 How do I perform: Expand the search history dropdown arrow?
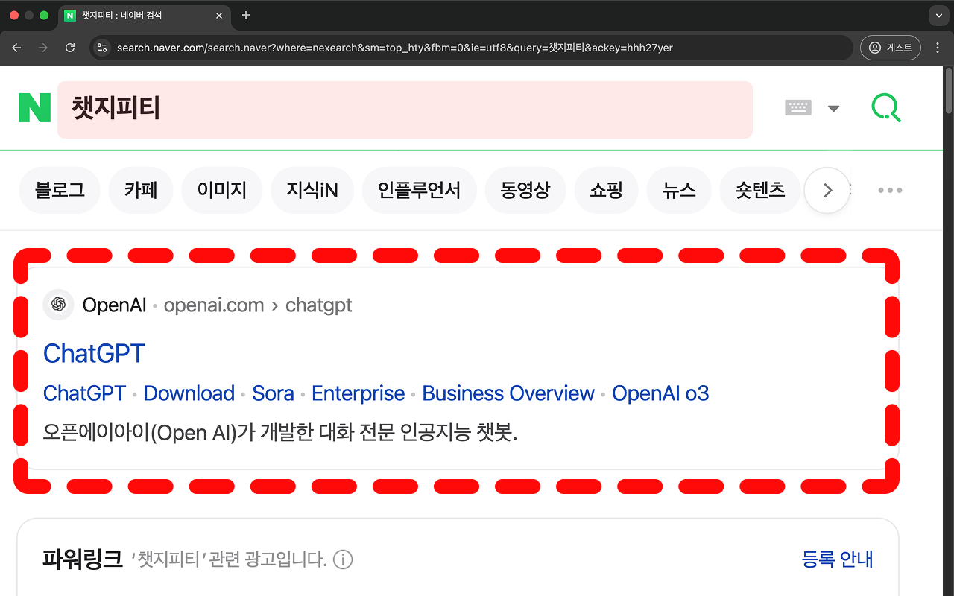click(833, 109)
